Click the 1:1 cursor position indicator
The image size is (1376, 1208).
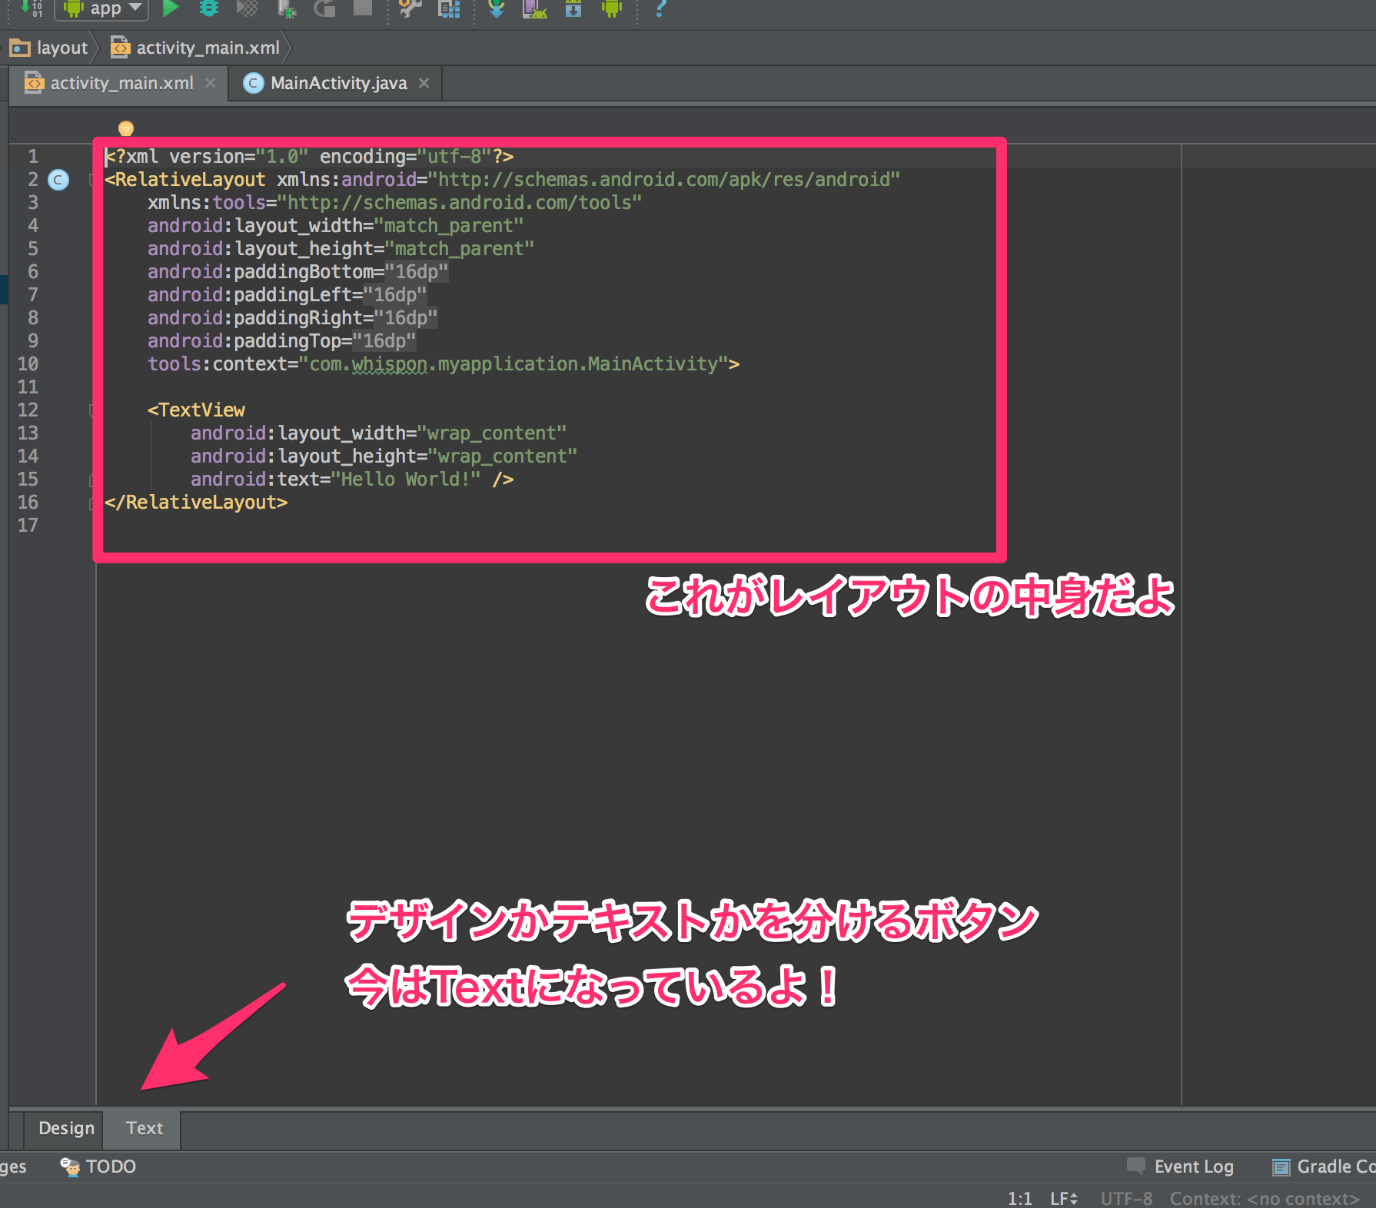tap(1019, 1198)
